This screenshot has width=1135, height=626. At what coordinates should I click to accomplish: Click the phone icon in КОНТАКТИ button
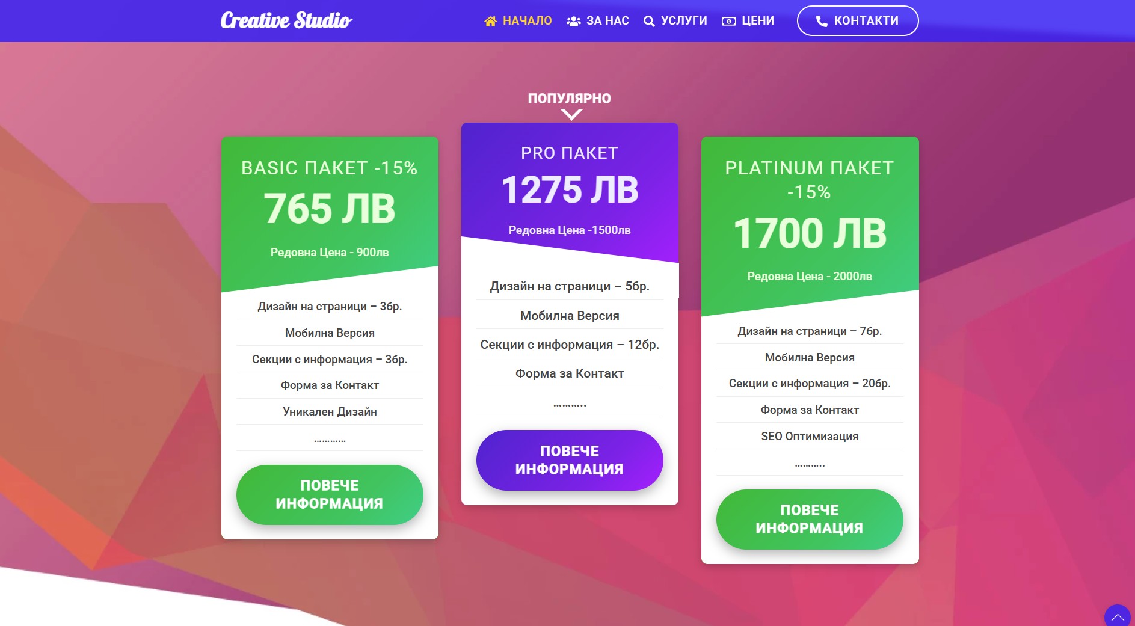point(822,21)
